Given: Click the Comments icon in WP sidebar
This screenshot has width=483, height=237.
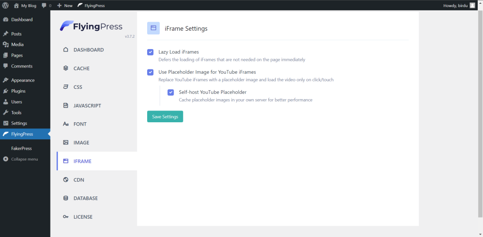Looking at the screenshot, I should click(x=6, y=66).
